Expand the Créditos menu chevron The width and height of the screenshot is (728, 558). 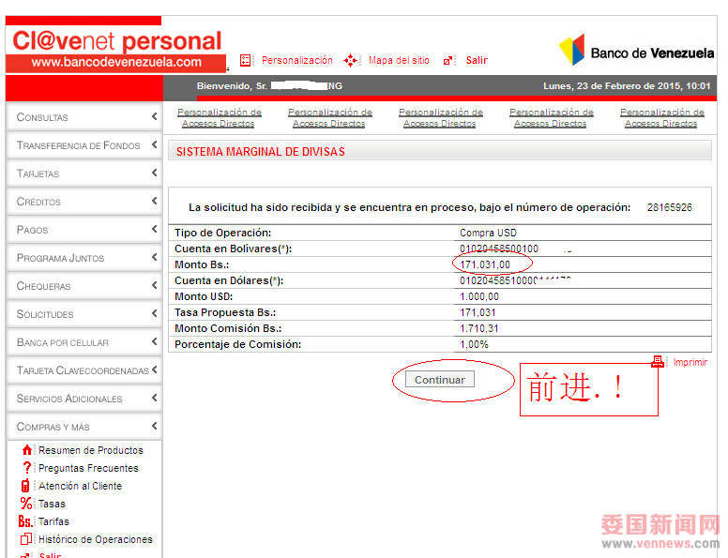(x=155, y=201)
